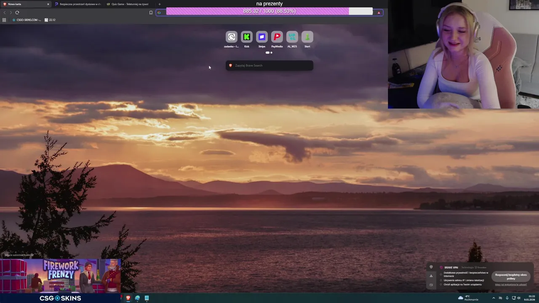
Task: Close the Nowa karta tab
Action: pyautogui.click(x=48, y=4)
